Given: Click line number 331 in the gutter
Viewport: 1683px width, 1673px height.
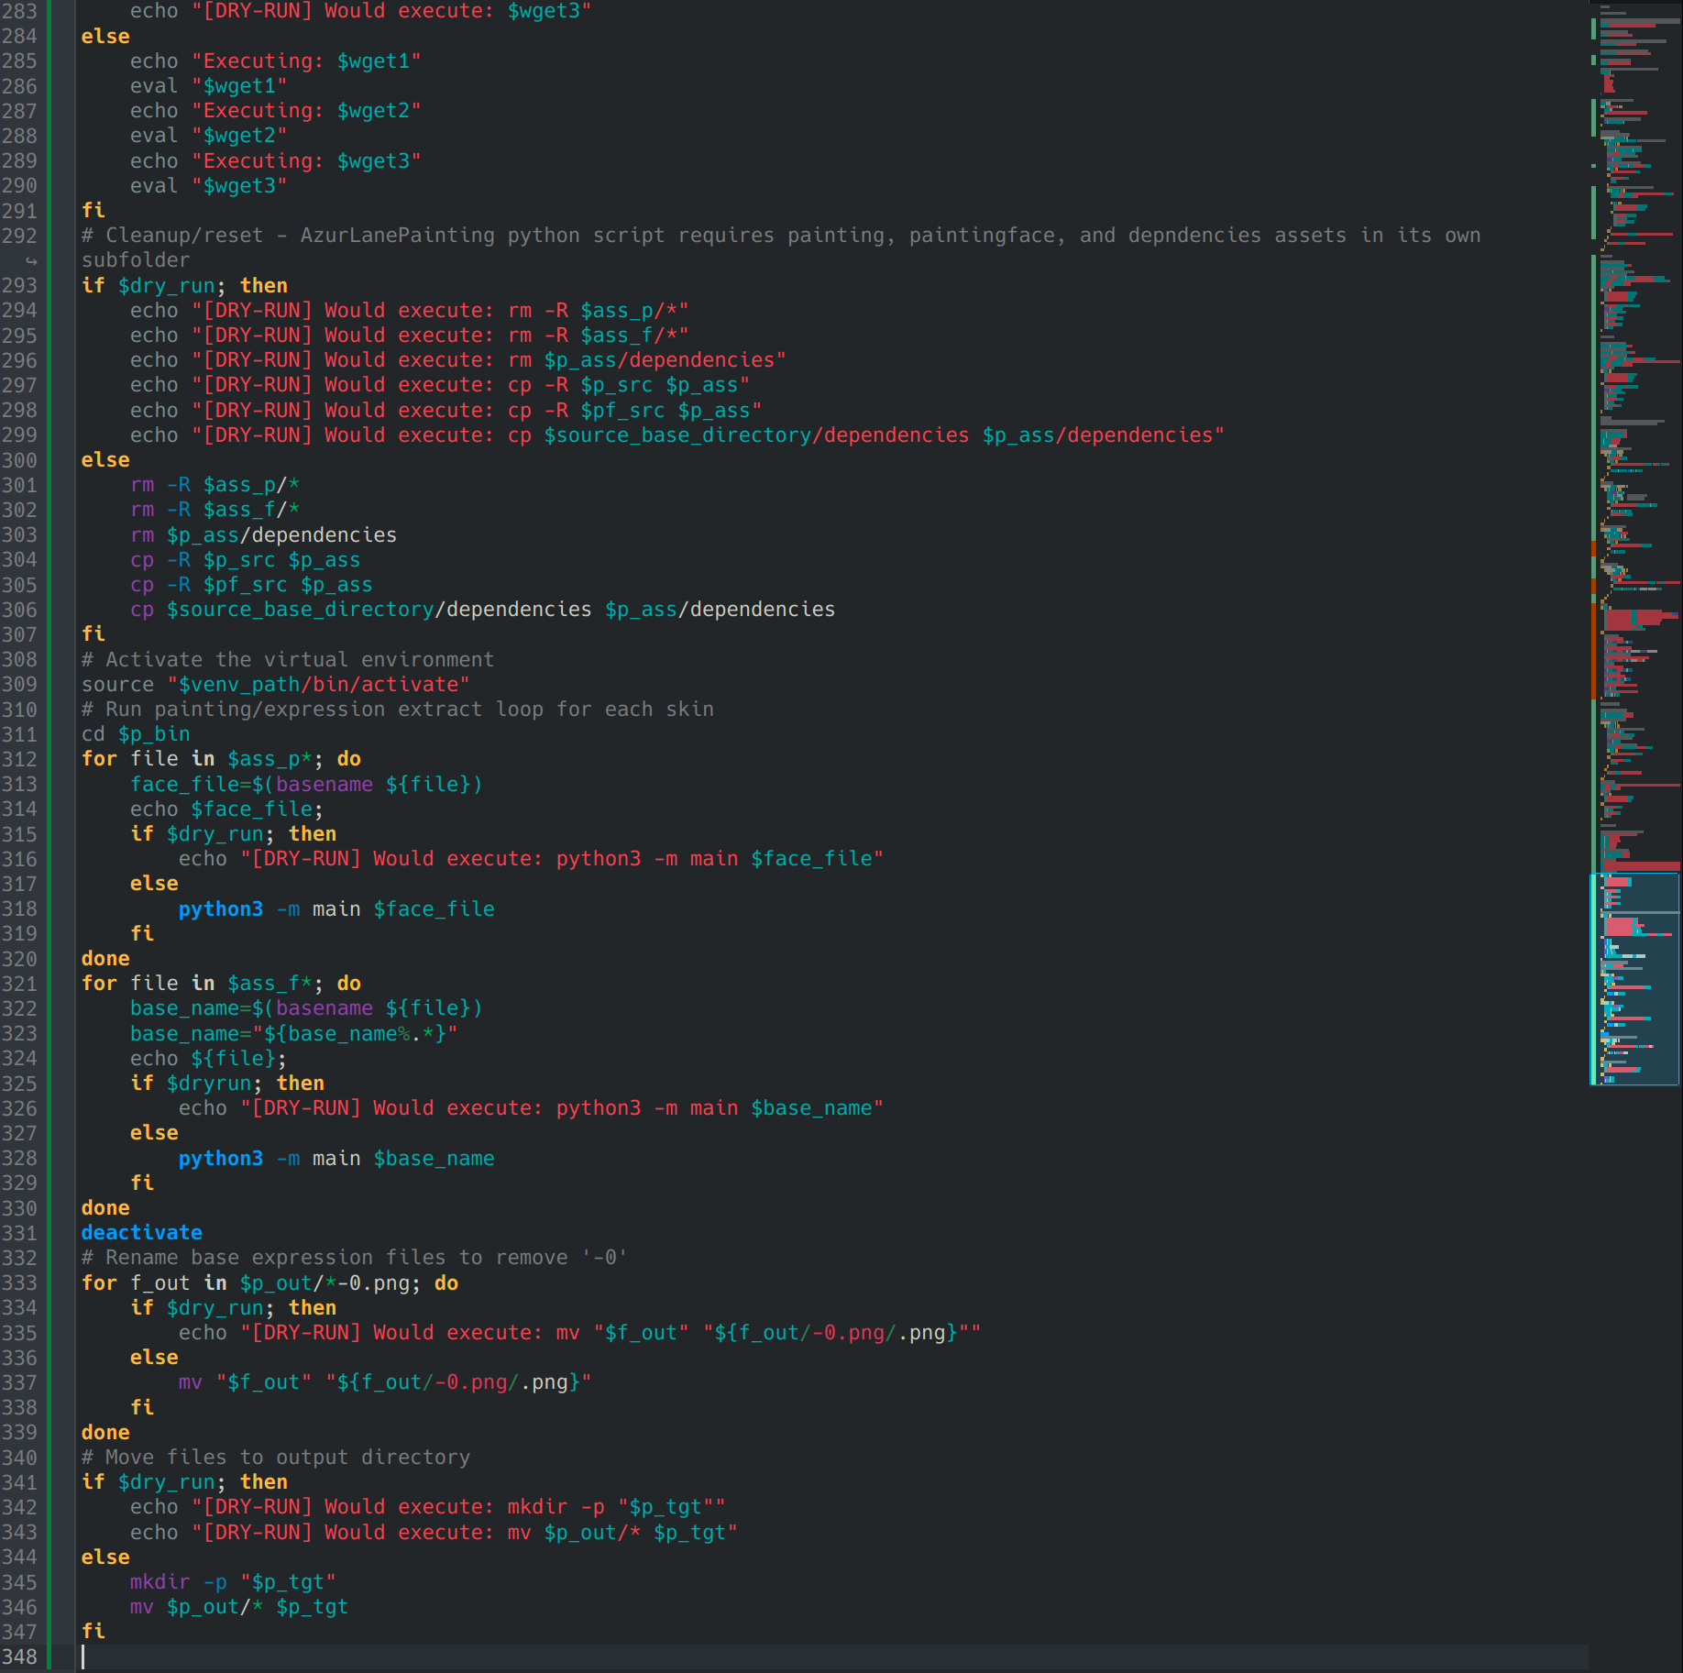Looking at the screenshot, I should click(x=19, y=1233).
